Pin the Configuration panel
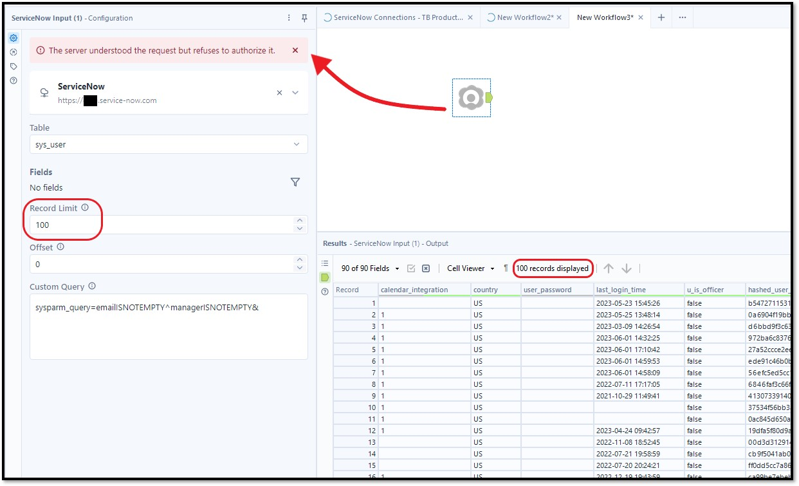The height and width of the screenshot is (486, 799). click(x=304, y=18)
